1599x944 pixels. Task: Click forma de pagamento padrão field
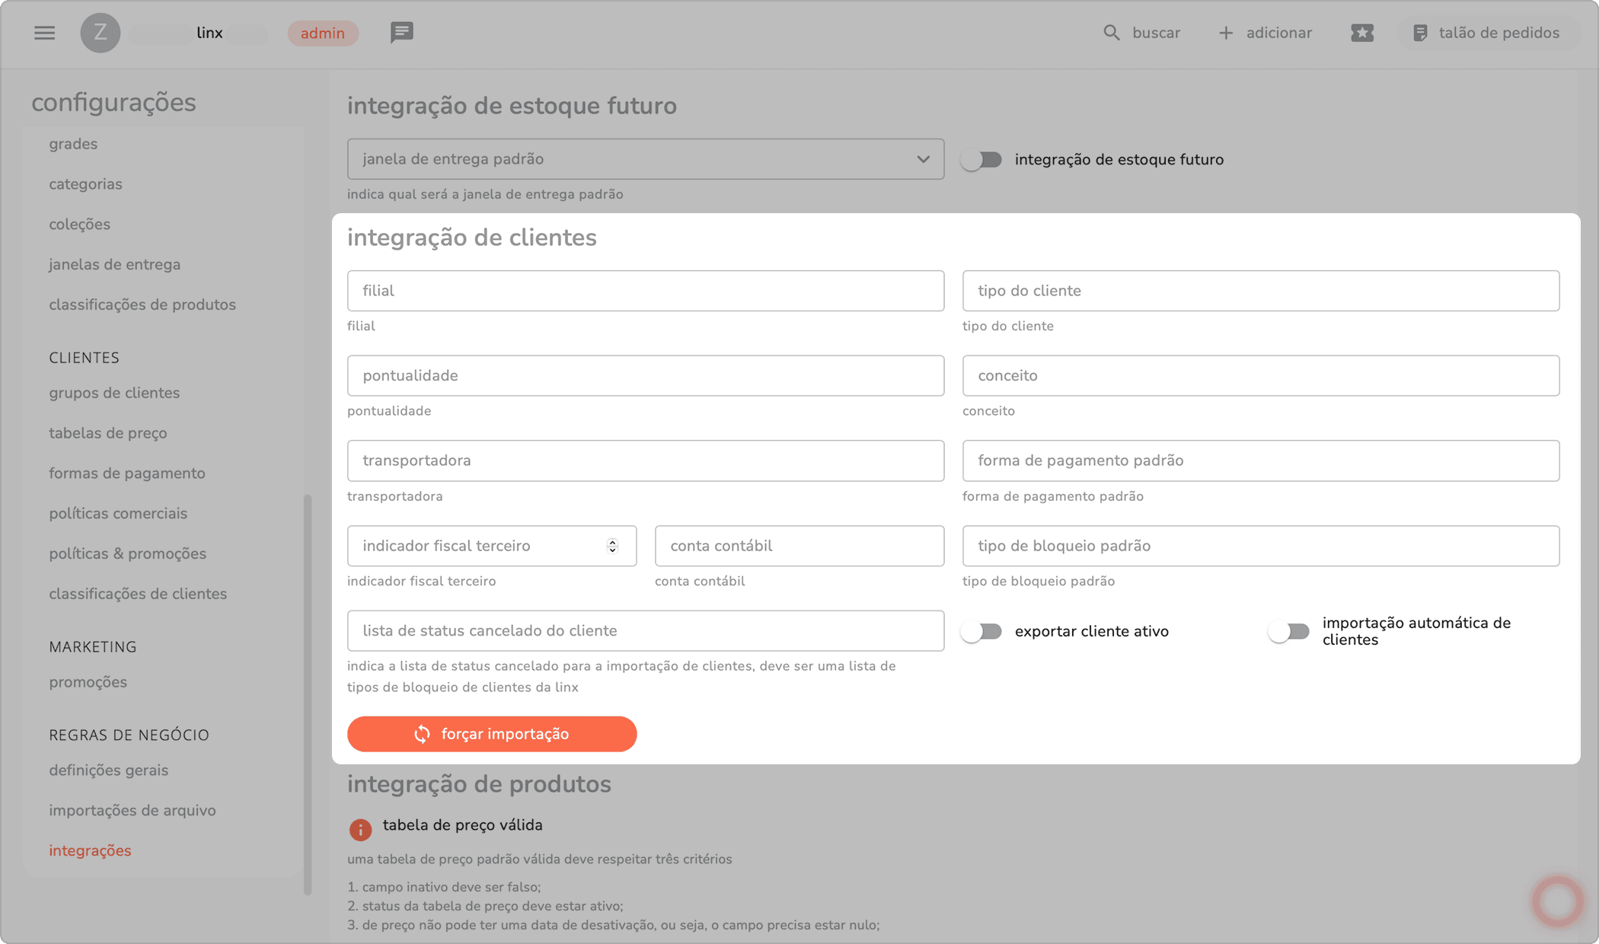1261,461
